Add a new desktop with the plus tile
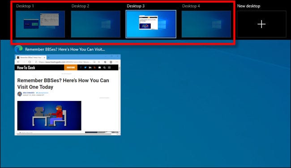This screenshot has height=168, width=291. 261,24
